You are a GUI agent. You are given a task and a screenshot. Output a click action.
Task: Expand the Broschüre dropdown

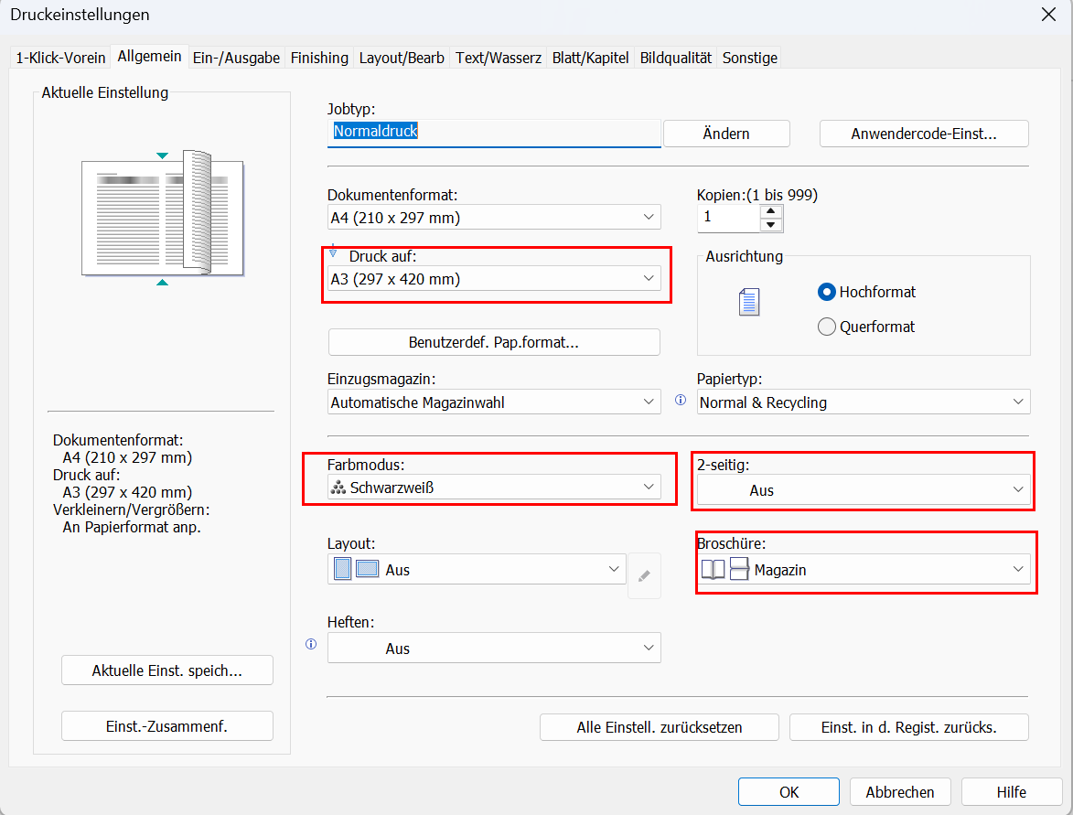[x=864, y=570]
